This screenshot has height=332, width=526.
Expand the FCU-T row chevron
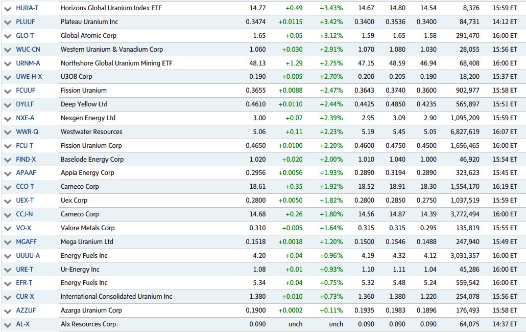tap(7, 146)
